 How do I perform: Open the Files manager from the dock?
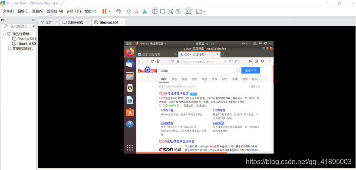coord(130,76)
